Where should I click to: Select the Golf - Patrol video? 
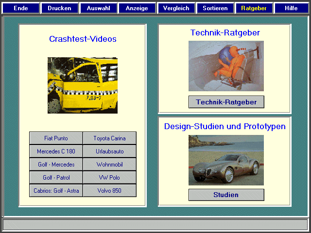coord(56,178)
